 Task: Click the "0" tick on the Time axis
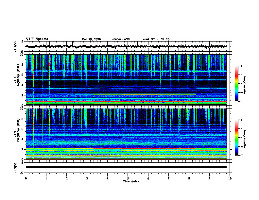point(26,178)
